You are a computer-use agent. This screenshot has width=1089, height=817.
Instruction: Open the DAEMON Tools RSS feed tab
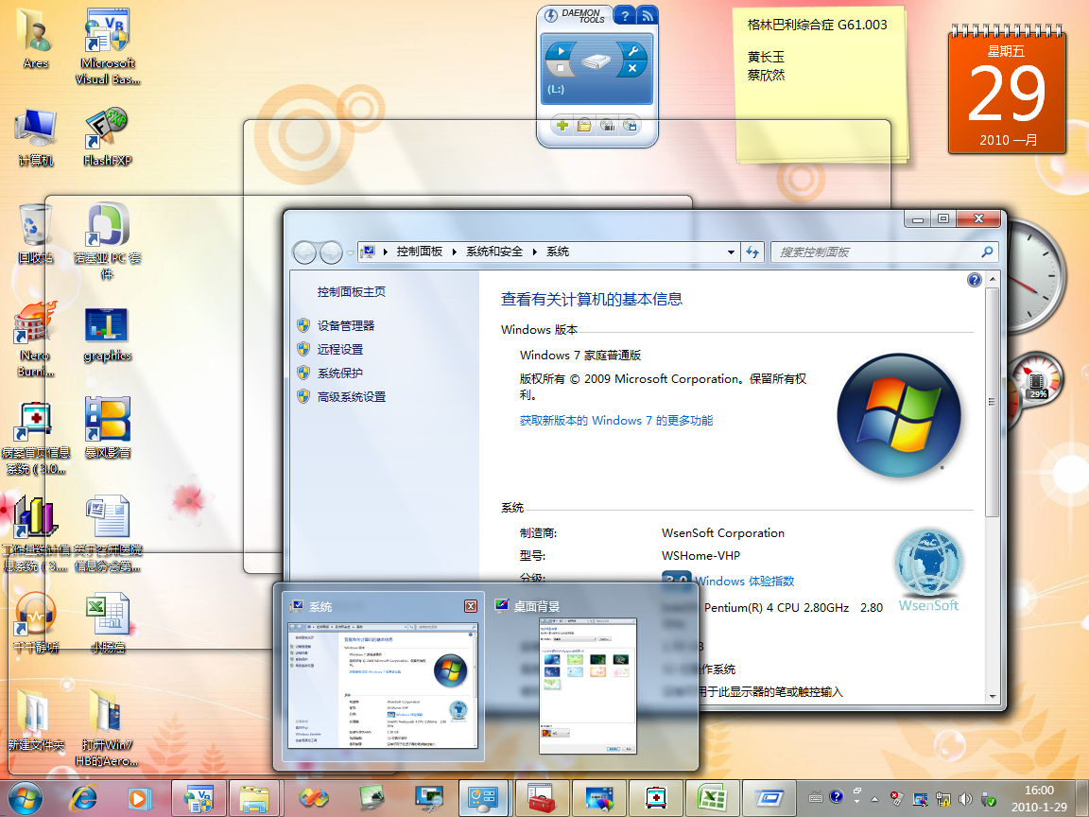[x=648, y=15]
